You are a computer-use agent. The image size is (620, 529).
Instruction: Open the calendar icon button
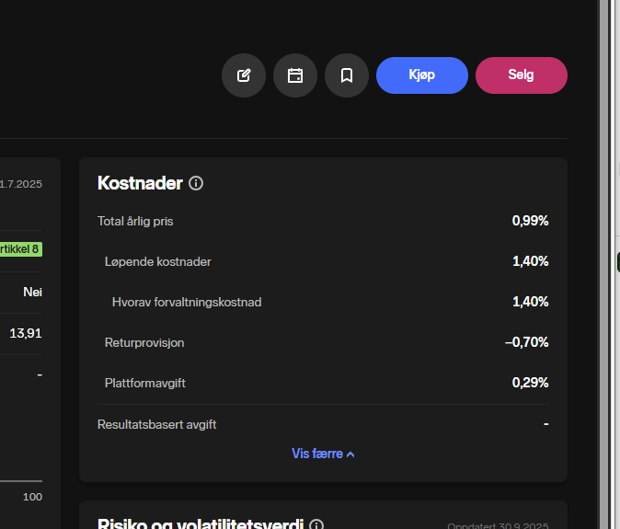pyautogui.click(x=295, y=75)
